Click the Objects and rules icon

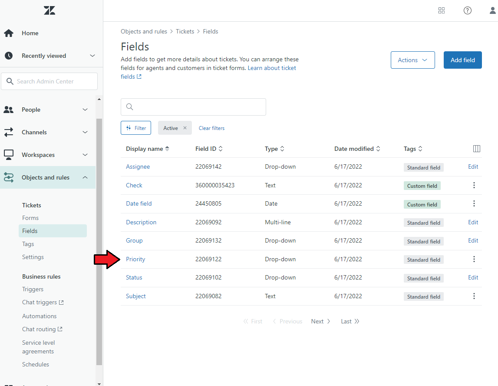point(9,177)
